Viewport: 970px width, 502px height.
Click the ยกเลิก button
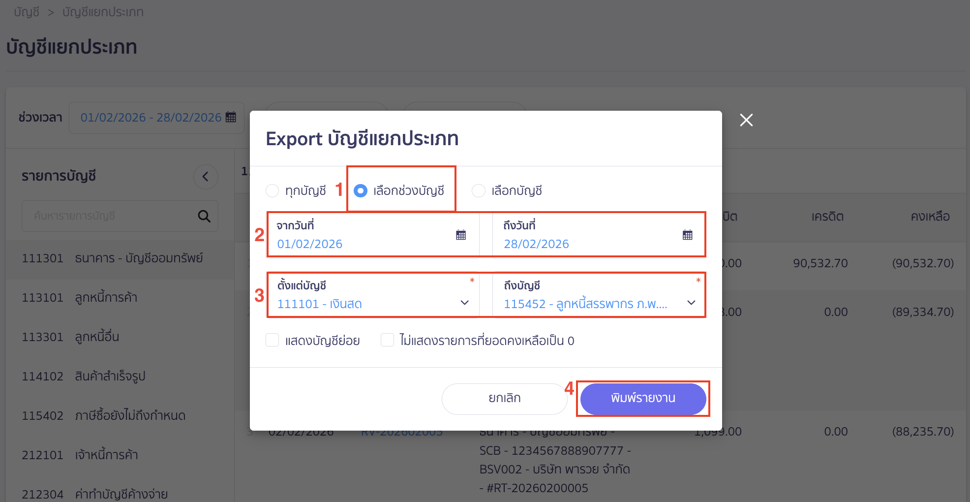pos(504,398)
